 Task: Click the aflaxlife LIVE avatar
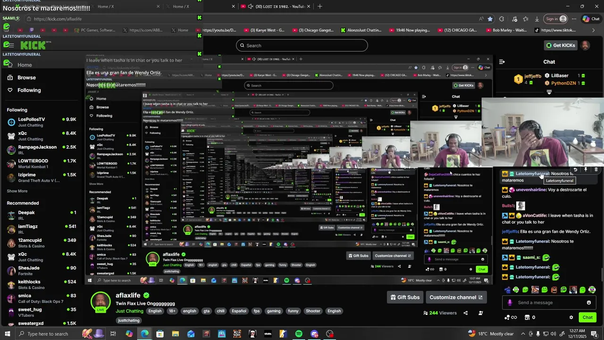tap(101, 302)
